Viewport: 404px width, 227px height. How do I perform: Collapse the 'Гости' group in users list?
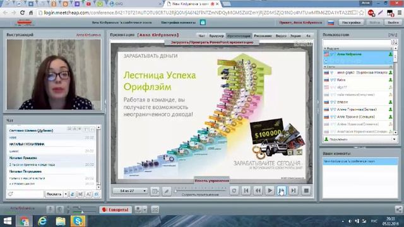click(325, 67)
